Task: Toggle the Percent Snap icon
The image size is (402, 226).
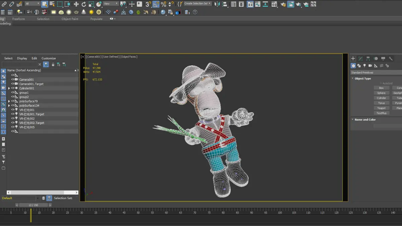Action: (x=163, y=4)
